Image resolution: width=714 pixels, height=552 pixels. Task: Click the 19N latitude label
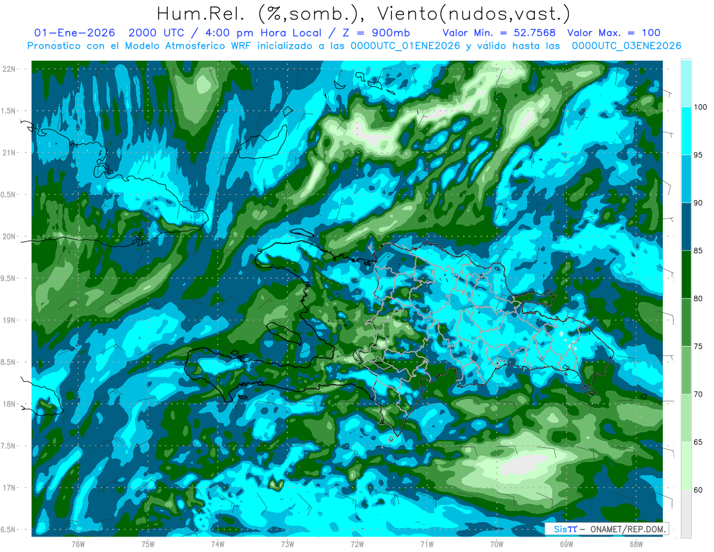tap(10, 320)
